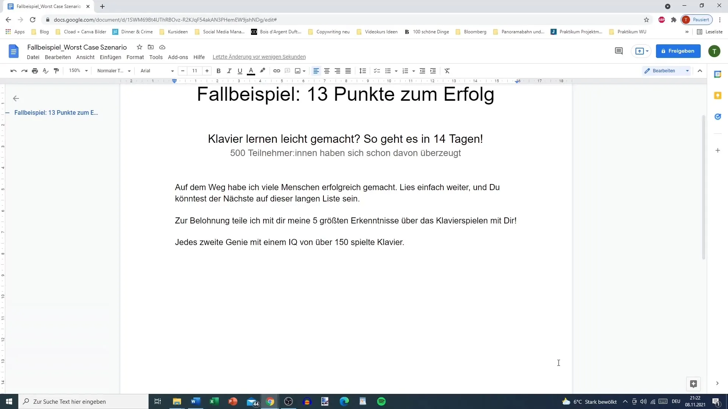Toggle bold formatting
728x409 pixels.
(218, 71)
